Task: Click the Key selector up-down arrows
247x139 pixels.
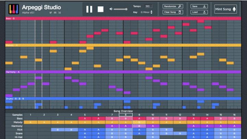Action: (x=151, y=12)
